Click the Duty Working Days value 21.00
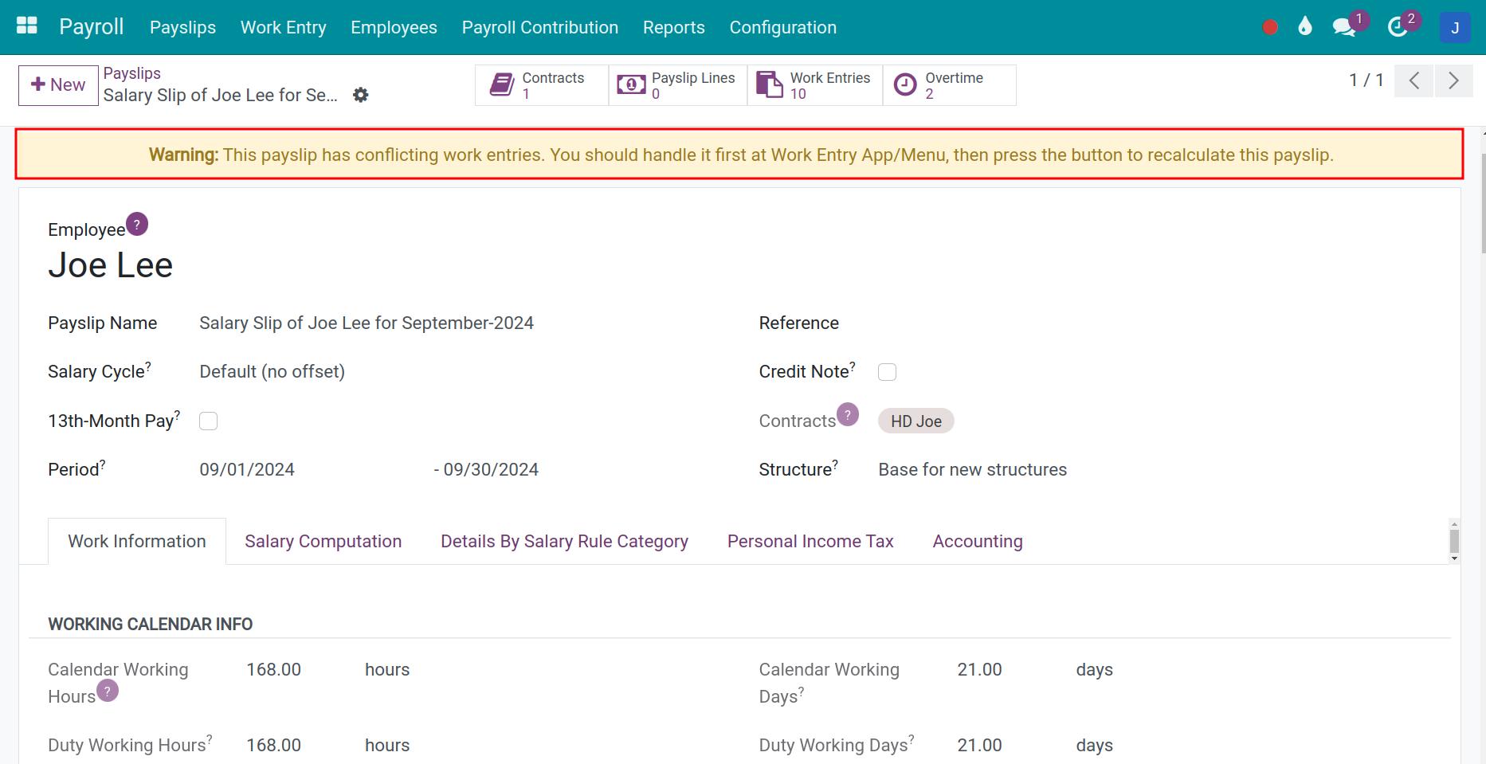The height and width of the screenshot is (764, 1486). click(x=979, y=746)
